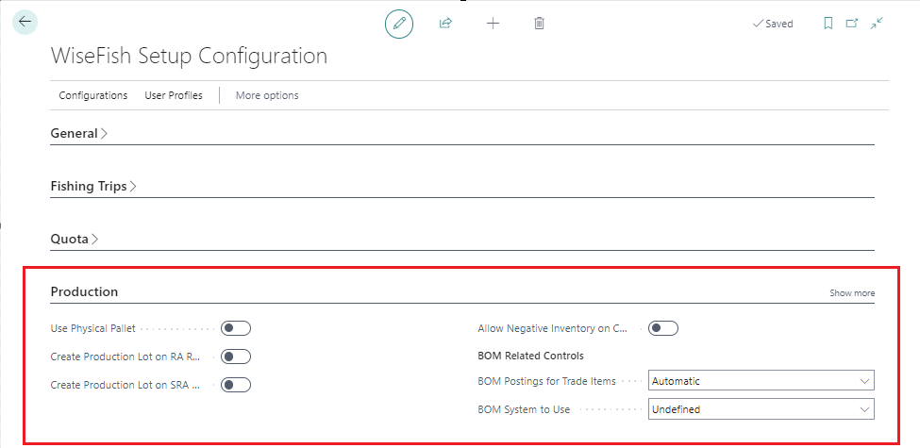Open BOM System to Use dropdown

(761, 409)
